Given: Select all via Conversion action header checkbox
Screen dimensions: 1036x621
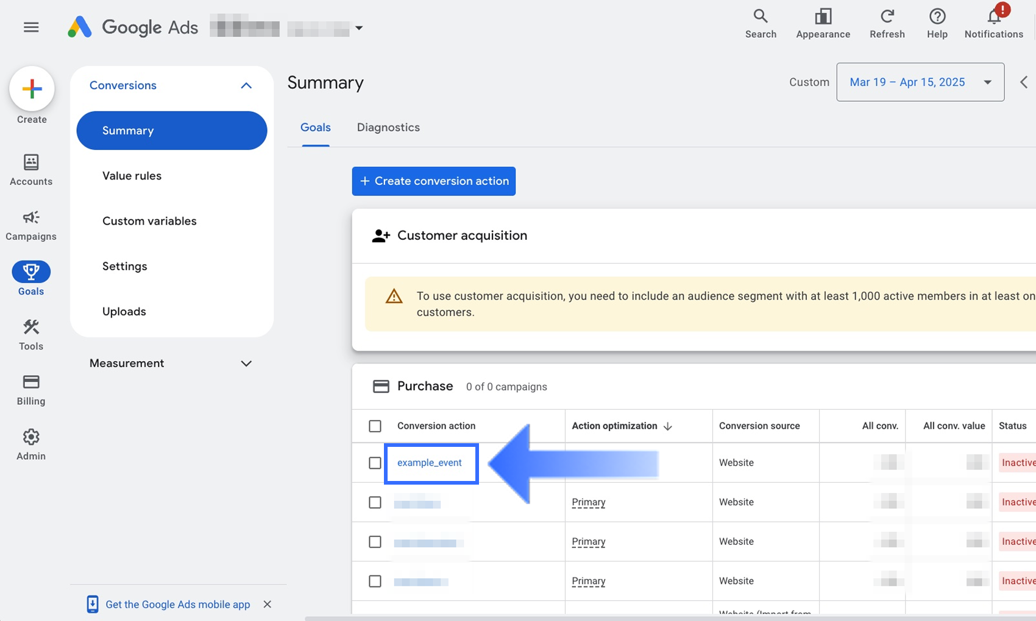Looking at the screenshot, I should click(x=375, y=426).
